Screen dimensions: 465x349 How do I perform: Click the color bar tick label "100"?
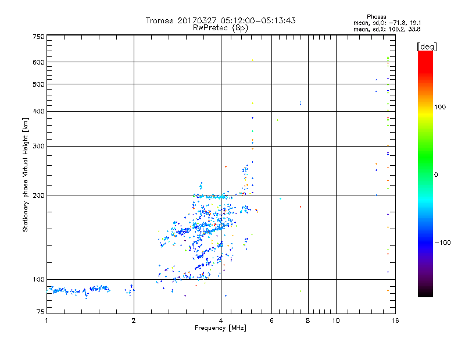[x=440, y=107]
